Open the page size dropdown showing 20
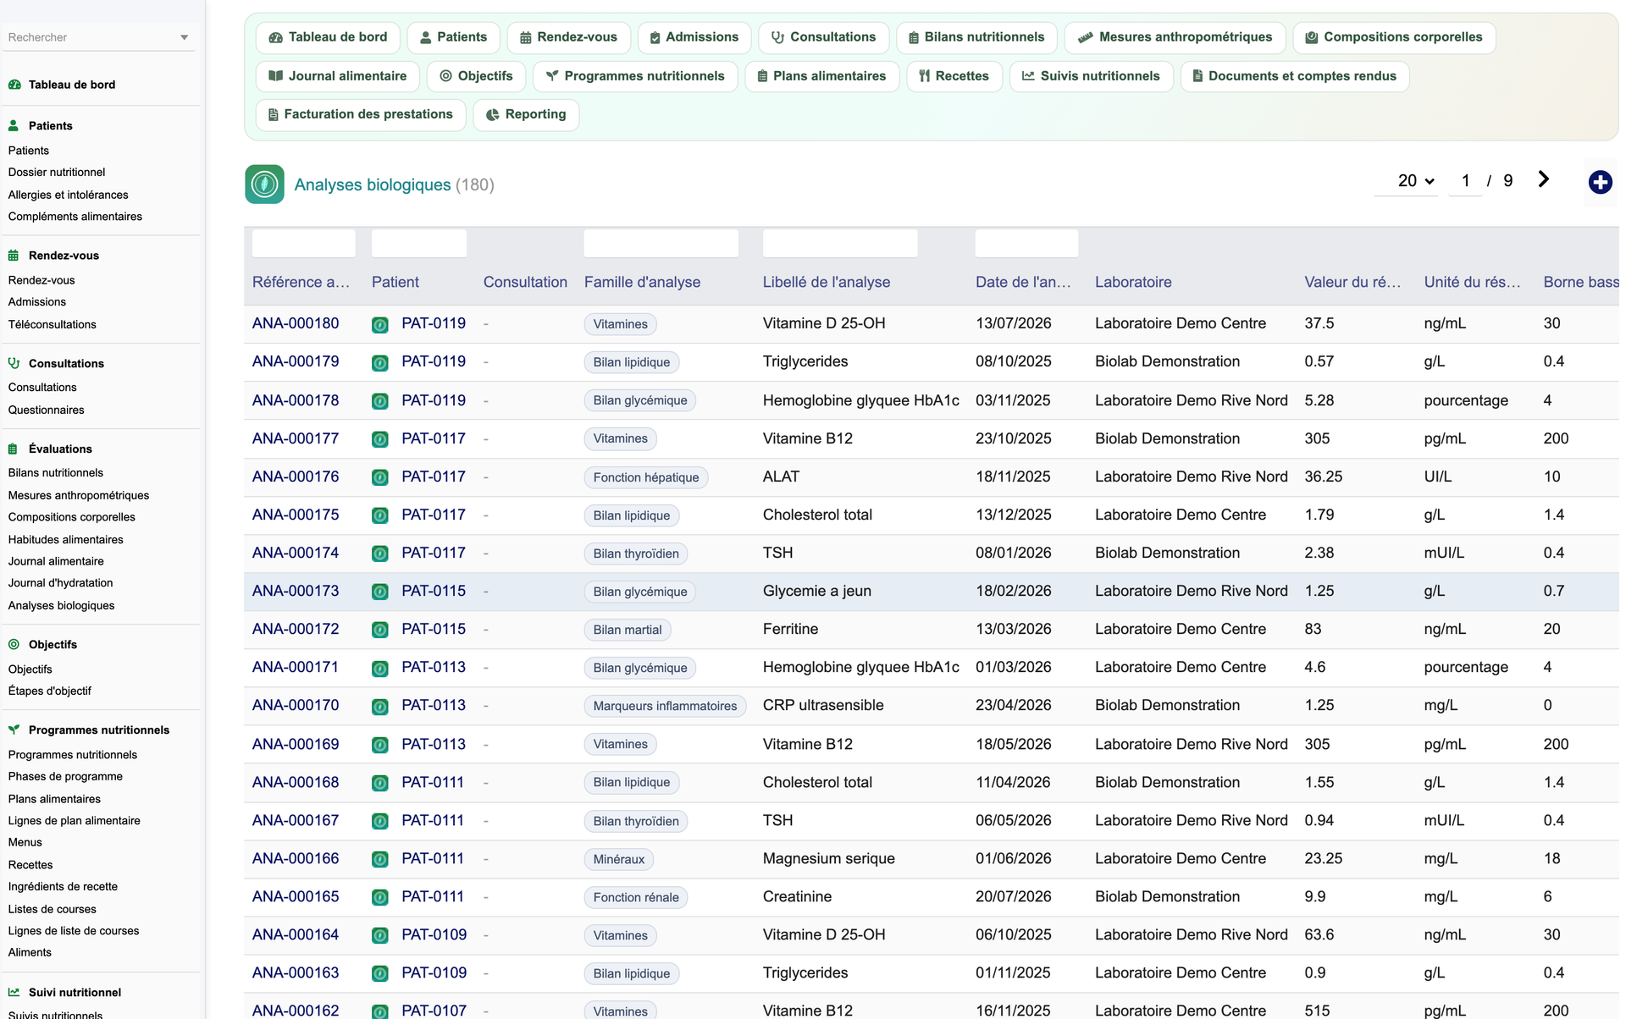Image resolution: width=1648 pixels, height=1019 pixels. [1407, 181]
